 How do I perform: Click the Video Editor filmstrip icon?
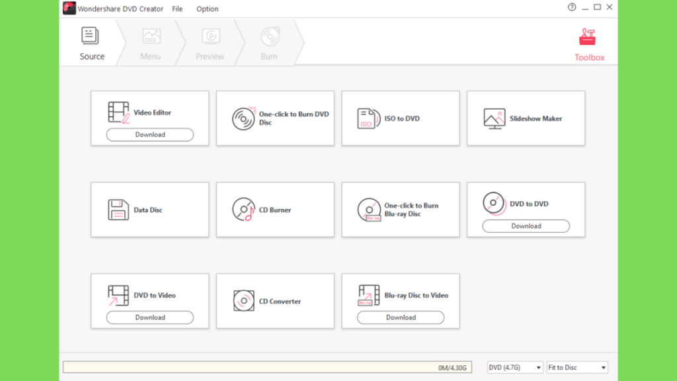(x=119, y=112)
